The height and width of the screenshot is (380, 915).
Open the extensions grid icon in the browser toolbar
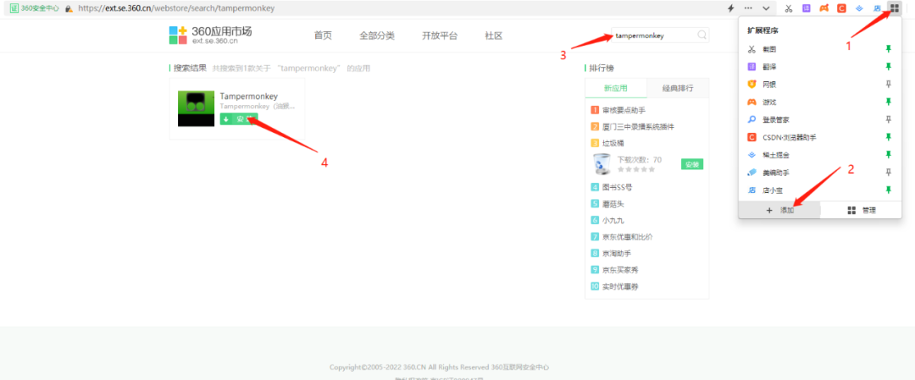(894, 8)
